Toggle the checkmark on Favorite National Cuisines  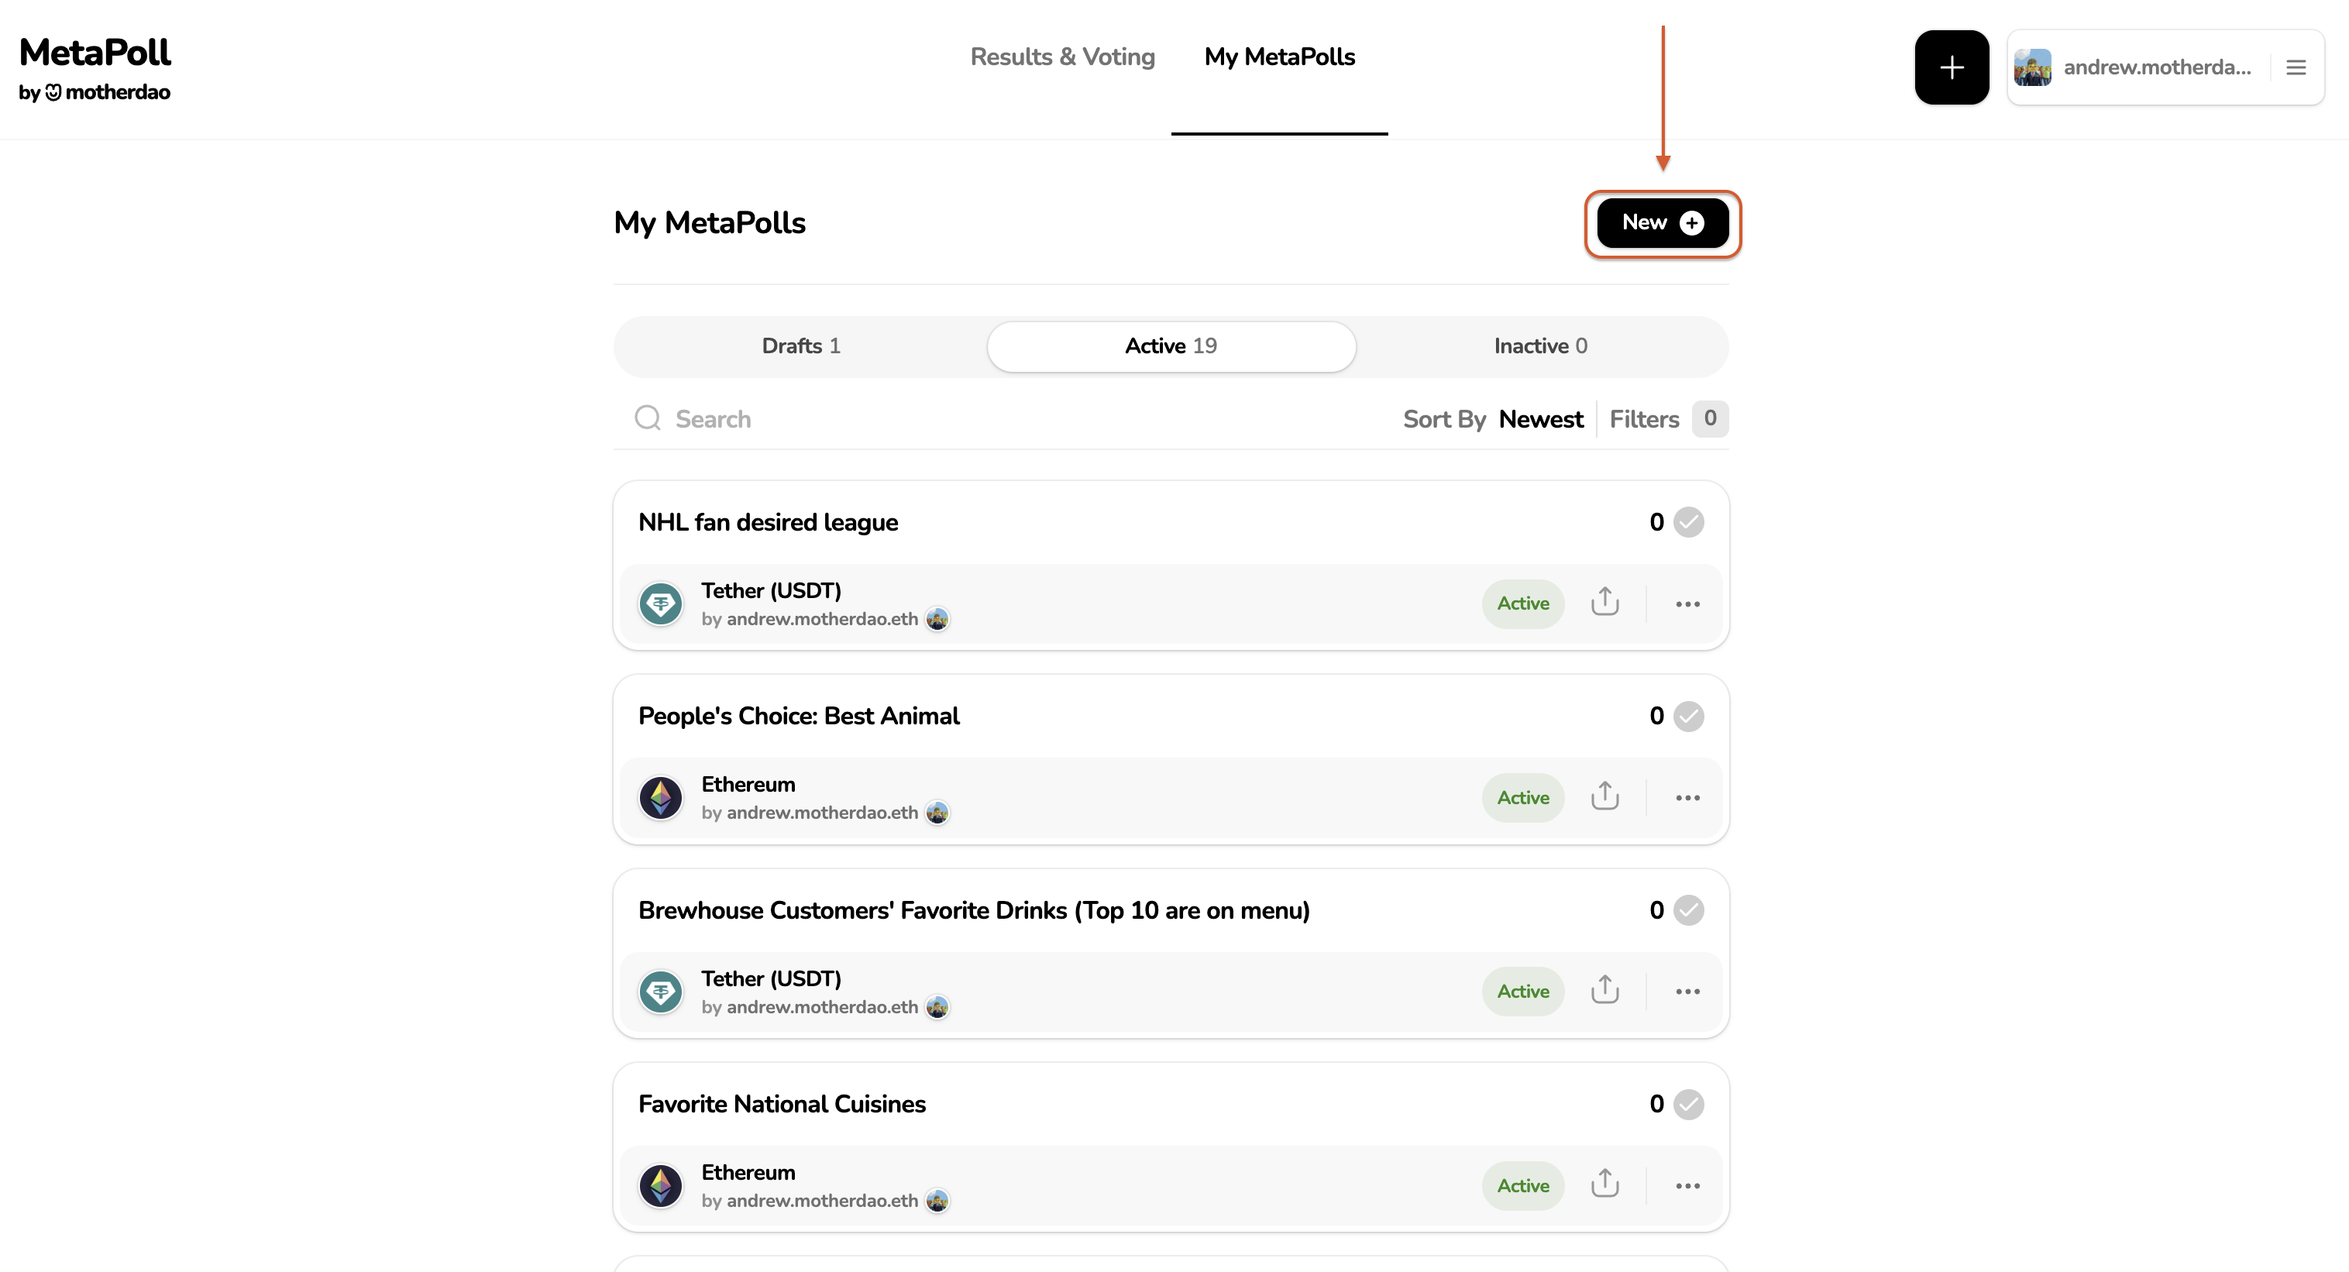coord(1688,1104)
